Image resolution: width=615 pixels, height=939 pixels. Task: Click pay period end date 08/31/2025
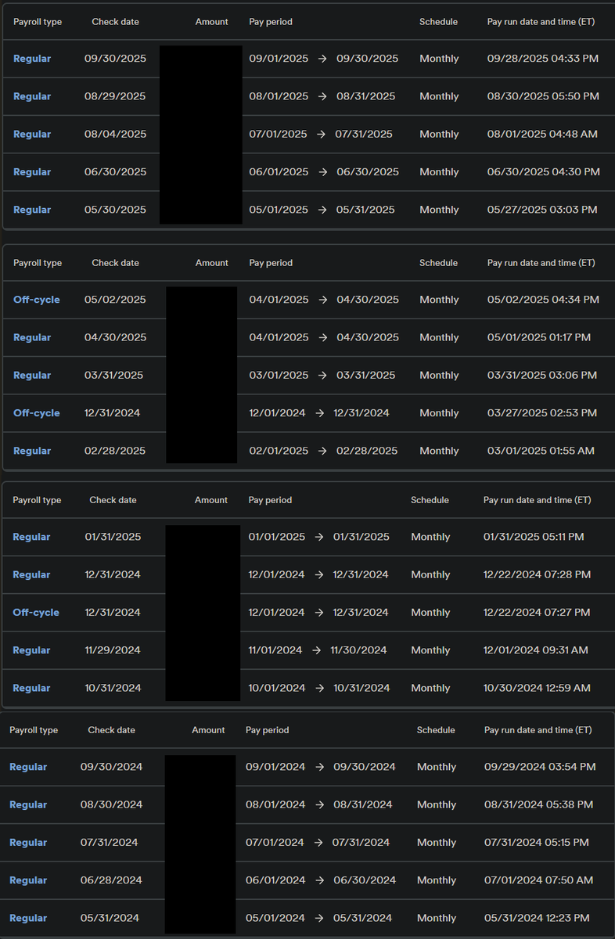click(365, 96)
